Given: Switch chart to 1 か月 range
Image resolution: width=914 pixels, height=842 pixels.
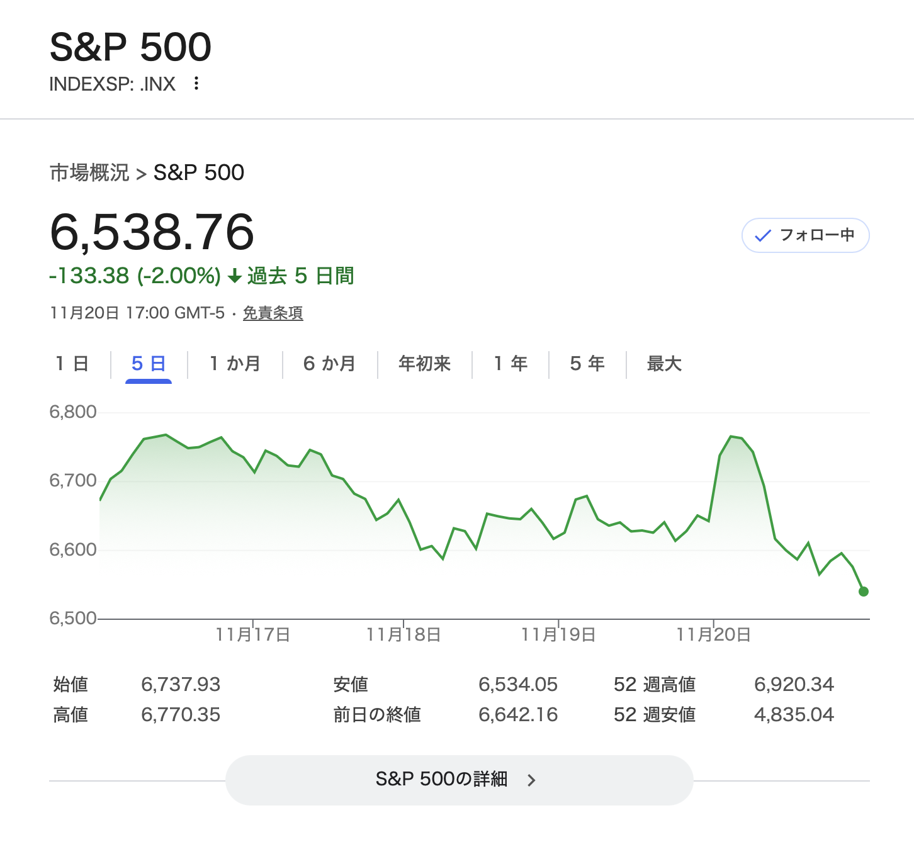Looking at the screenshot, I should 235,364.
